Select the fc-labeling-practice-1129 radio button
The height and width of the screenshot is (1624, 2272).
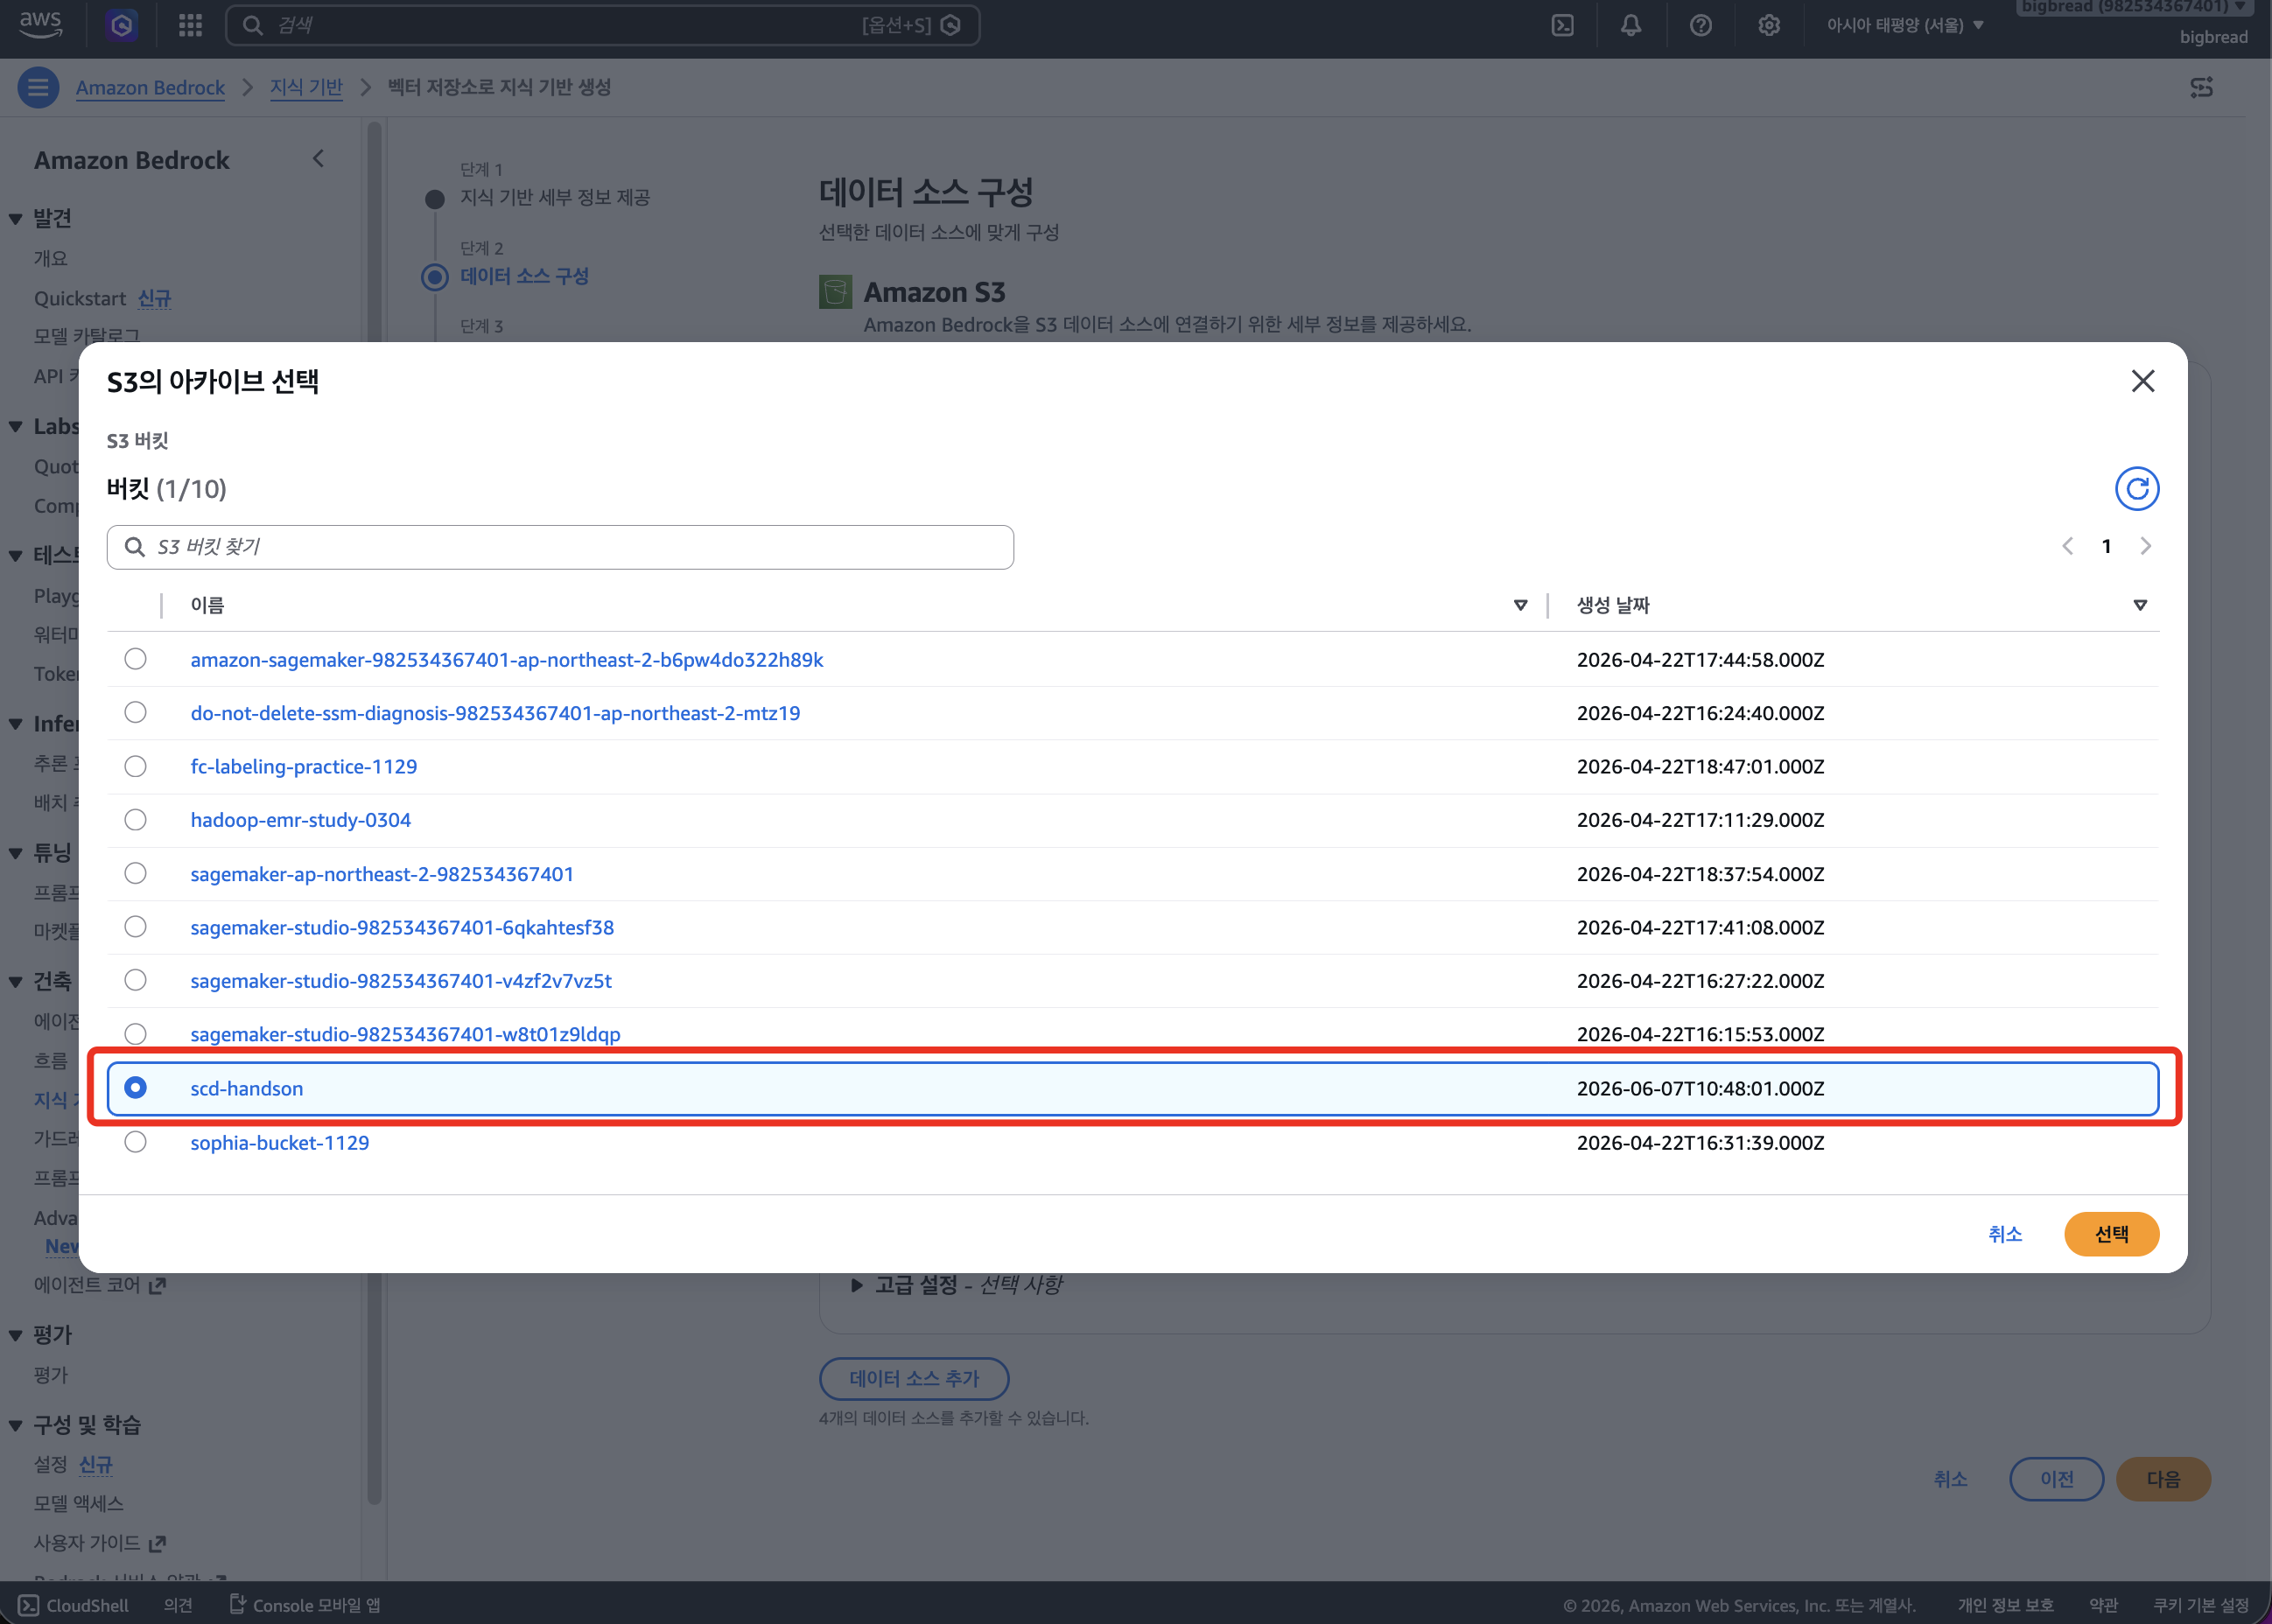click(x=135, y=766)
